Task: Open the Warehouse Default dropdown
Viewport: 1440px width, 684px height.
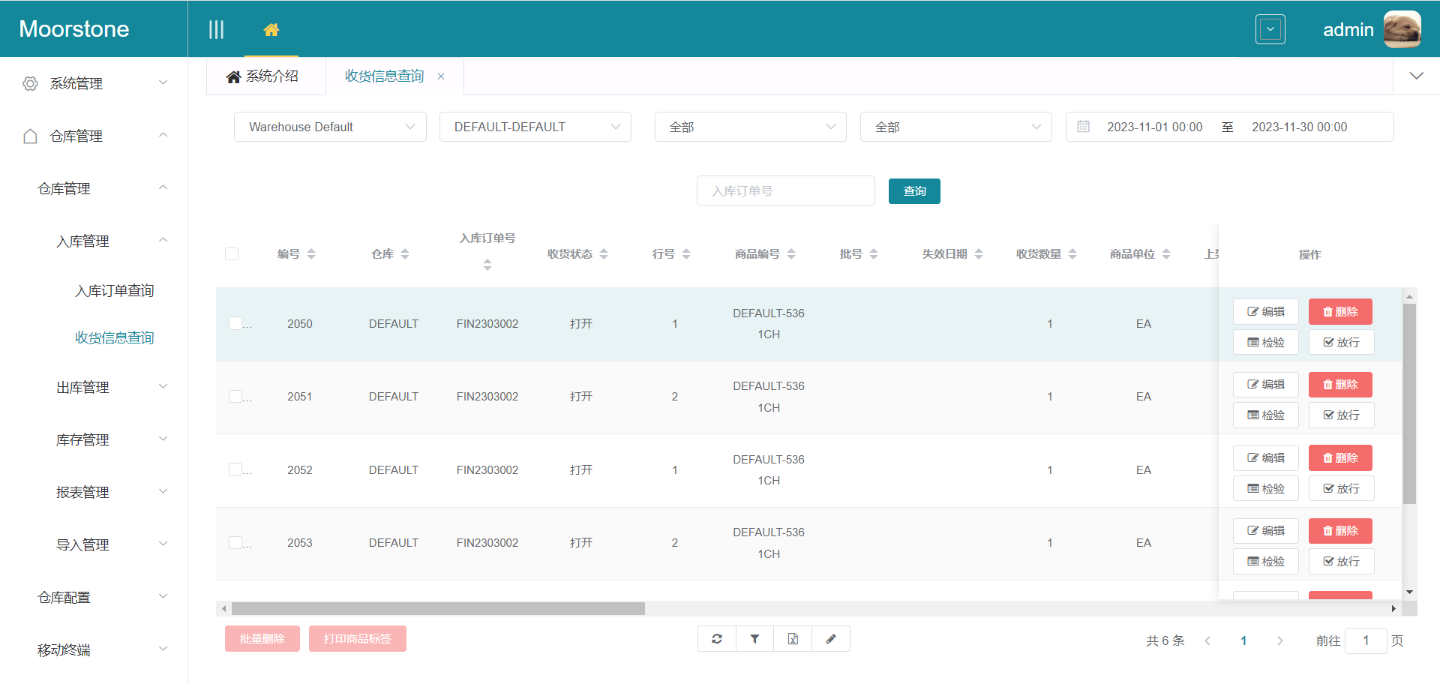Action: [330, 127]
